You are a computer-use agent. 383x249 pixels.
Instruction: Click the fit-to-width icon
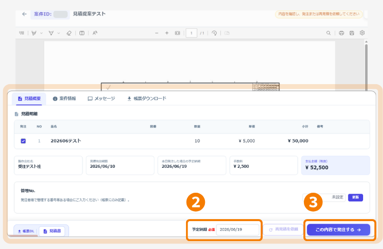[x=178, y=33]
